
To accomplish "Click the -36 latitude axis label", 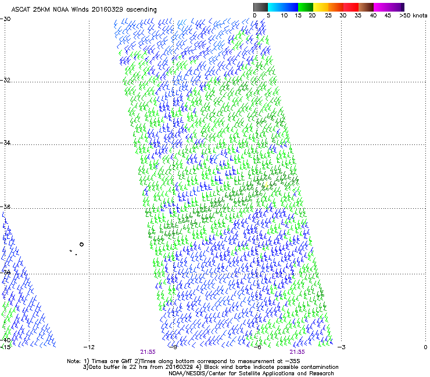I will pyautogui.click(x=5, y=206).
